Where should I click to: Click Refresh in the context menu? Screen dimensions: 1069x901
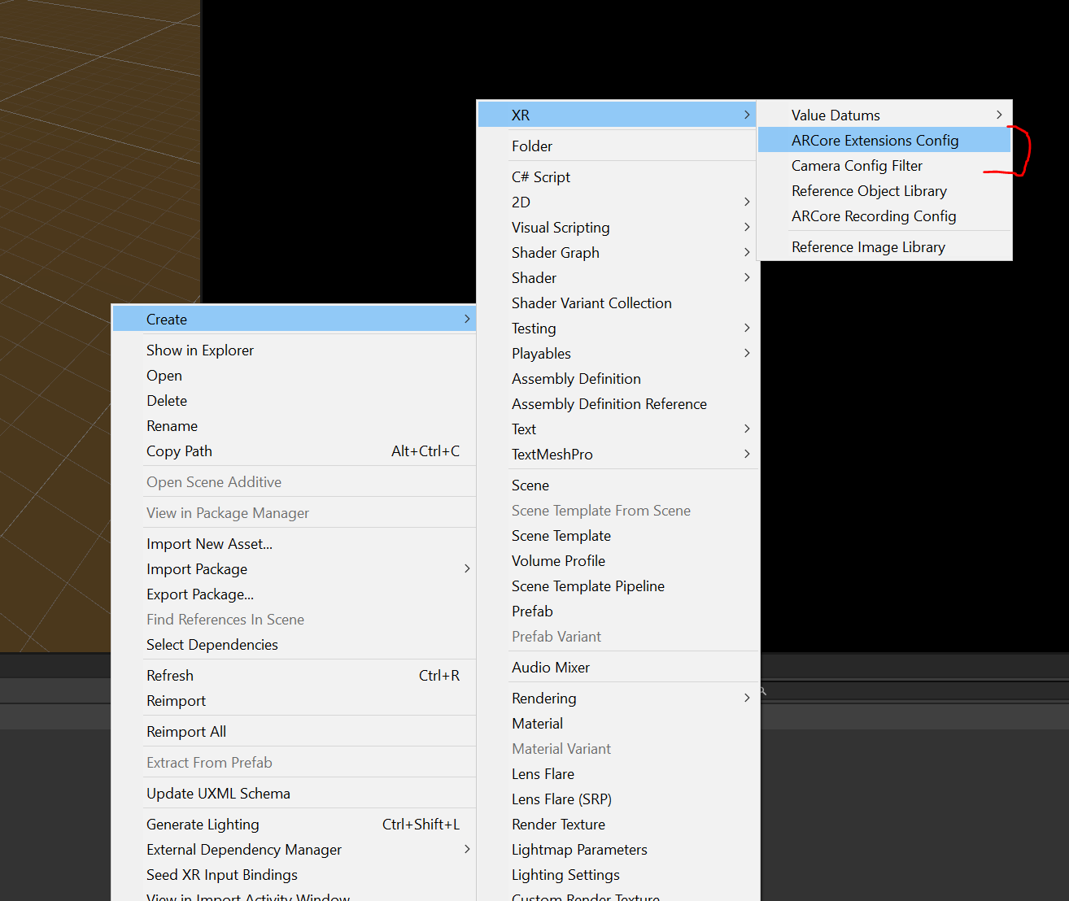170,676
